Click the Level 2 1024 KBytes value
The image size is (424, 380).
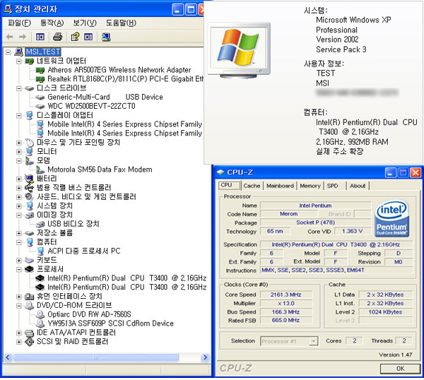click(x=385, y=312)
